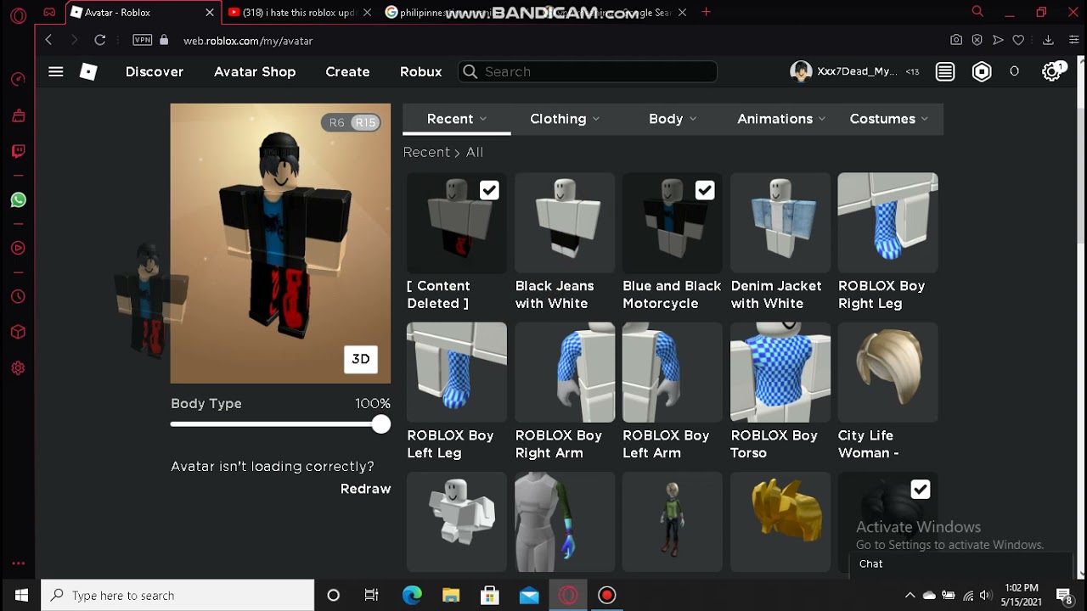Toggle the 3D avatar view button
Screen dimensions: 1087x611
(361, 359)
